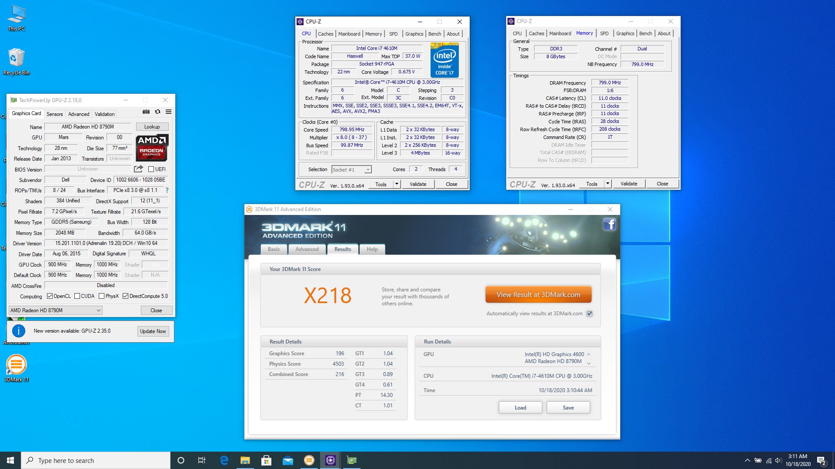Open the Socket #1 selection dropdown in CPU-Z
Viewport: 835px width, 469px height.
coord(351,169)
